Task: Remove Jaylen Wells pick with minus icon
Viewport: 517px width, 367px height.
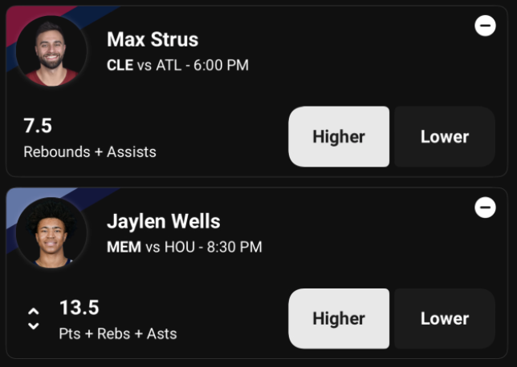Action: coord(485,208)
